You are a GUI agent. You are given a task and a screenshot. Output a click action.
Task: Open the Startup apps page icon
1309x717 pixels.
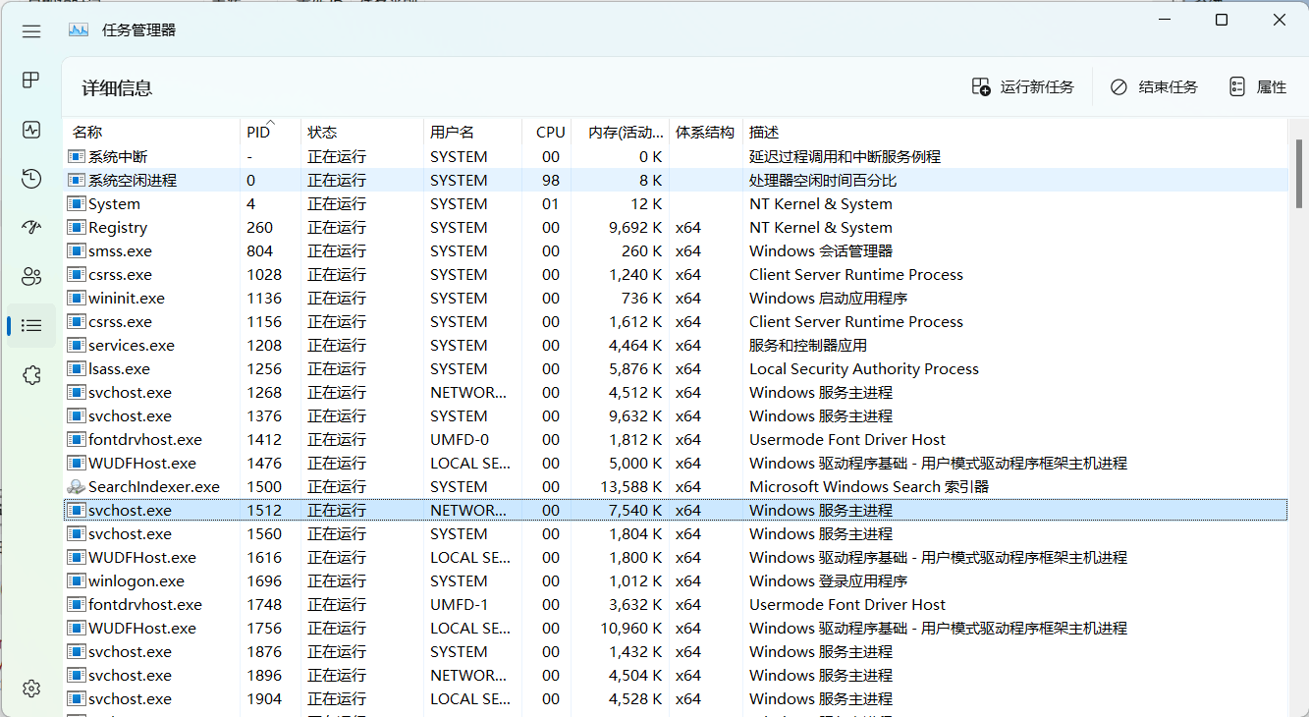point(31,227)
